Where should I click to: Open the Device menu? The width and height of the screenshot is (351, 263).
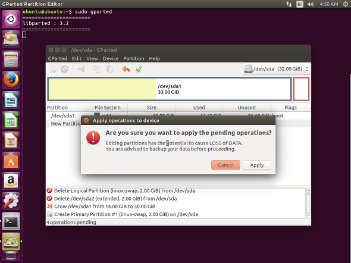pyautogui.click(x=111, y=59)
